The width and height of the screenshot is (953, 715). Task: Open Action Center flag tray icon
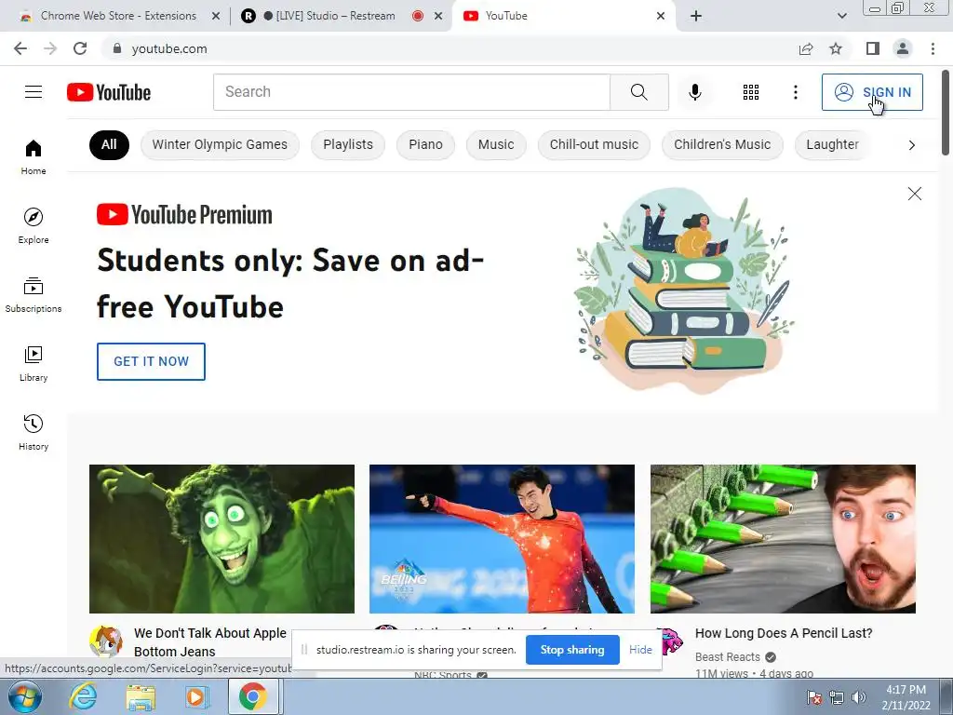point(813,697)
